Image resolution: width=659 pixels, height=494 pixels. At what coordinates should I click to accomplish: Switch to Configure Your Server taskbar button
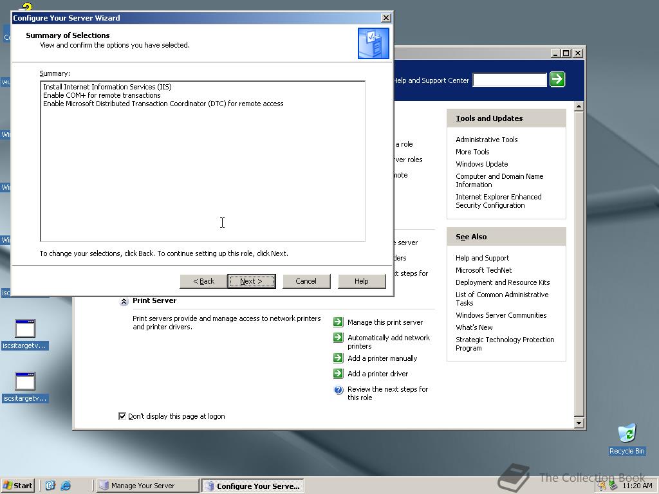(x=253, y=486)
